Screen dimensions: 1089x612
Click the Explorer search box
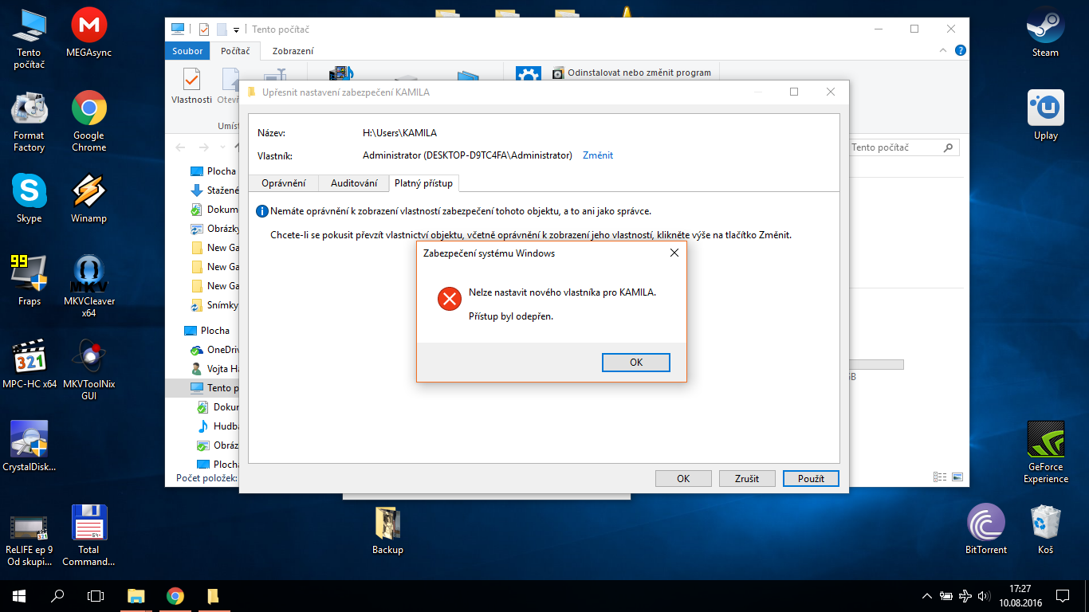pos(902,147)
